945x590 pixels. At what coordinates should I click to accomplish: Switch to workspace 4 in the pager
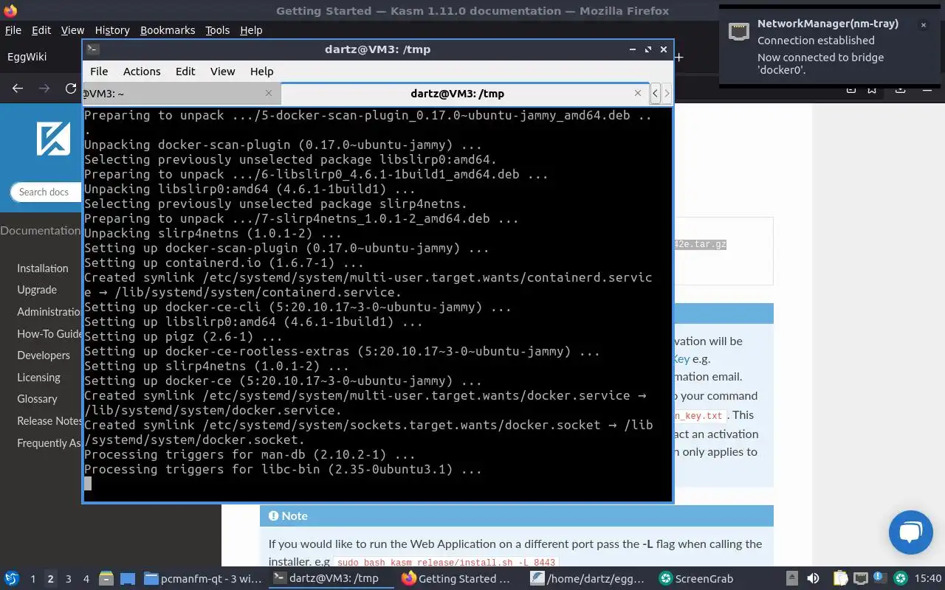[86, 579]
